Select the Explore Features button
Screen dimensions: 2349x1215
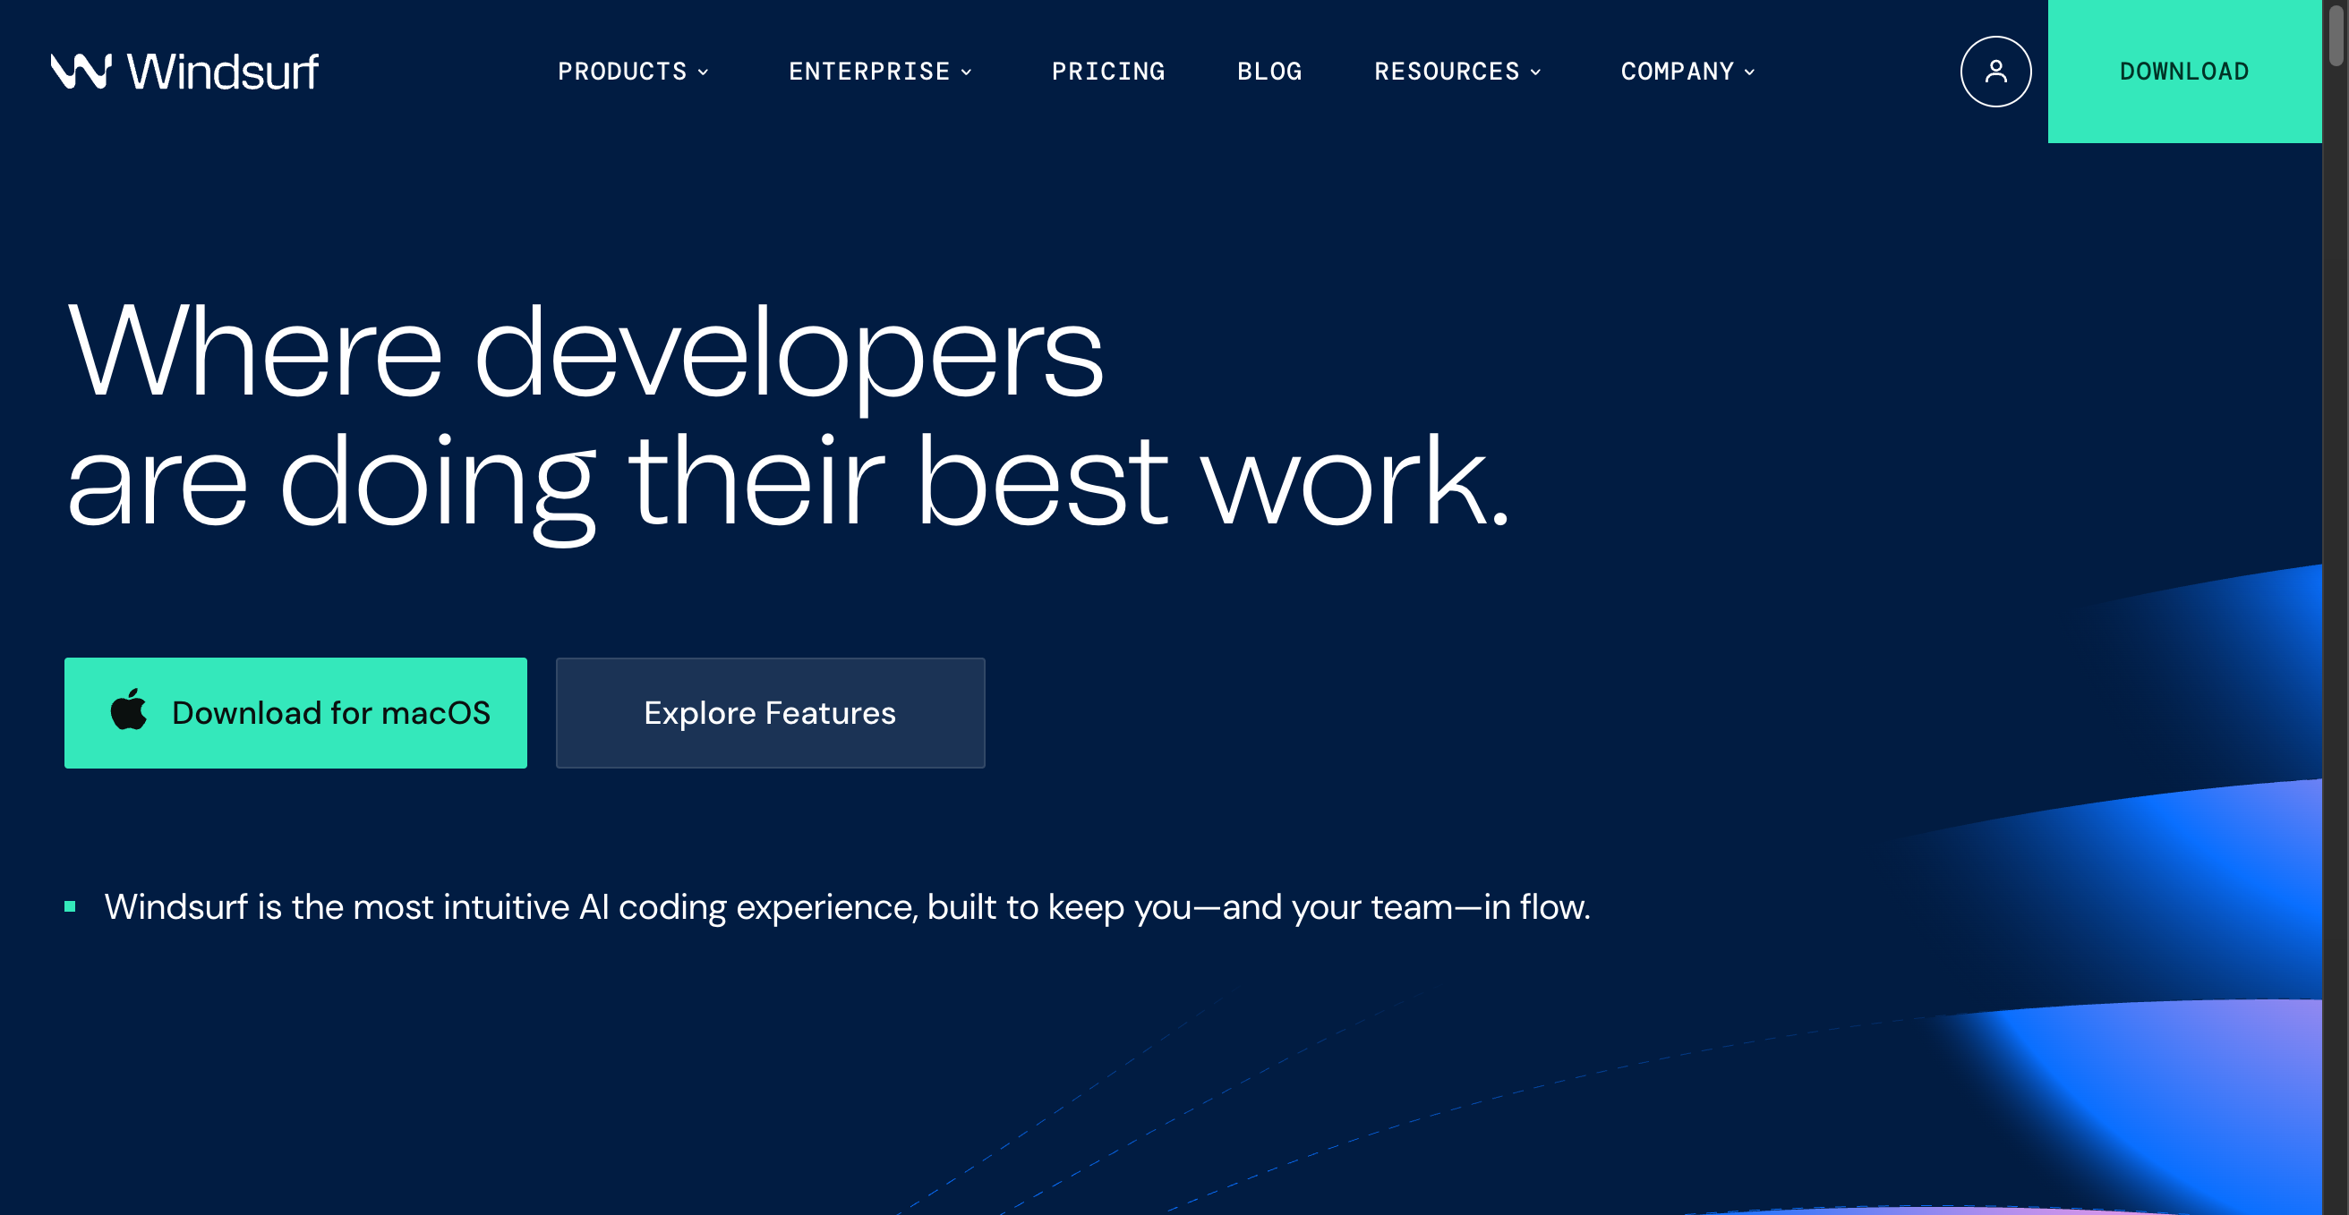770,713
